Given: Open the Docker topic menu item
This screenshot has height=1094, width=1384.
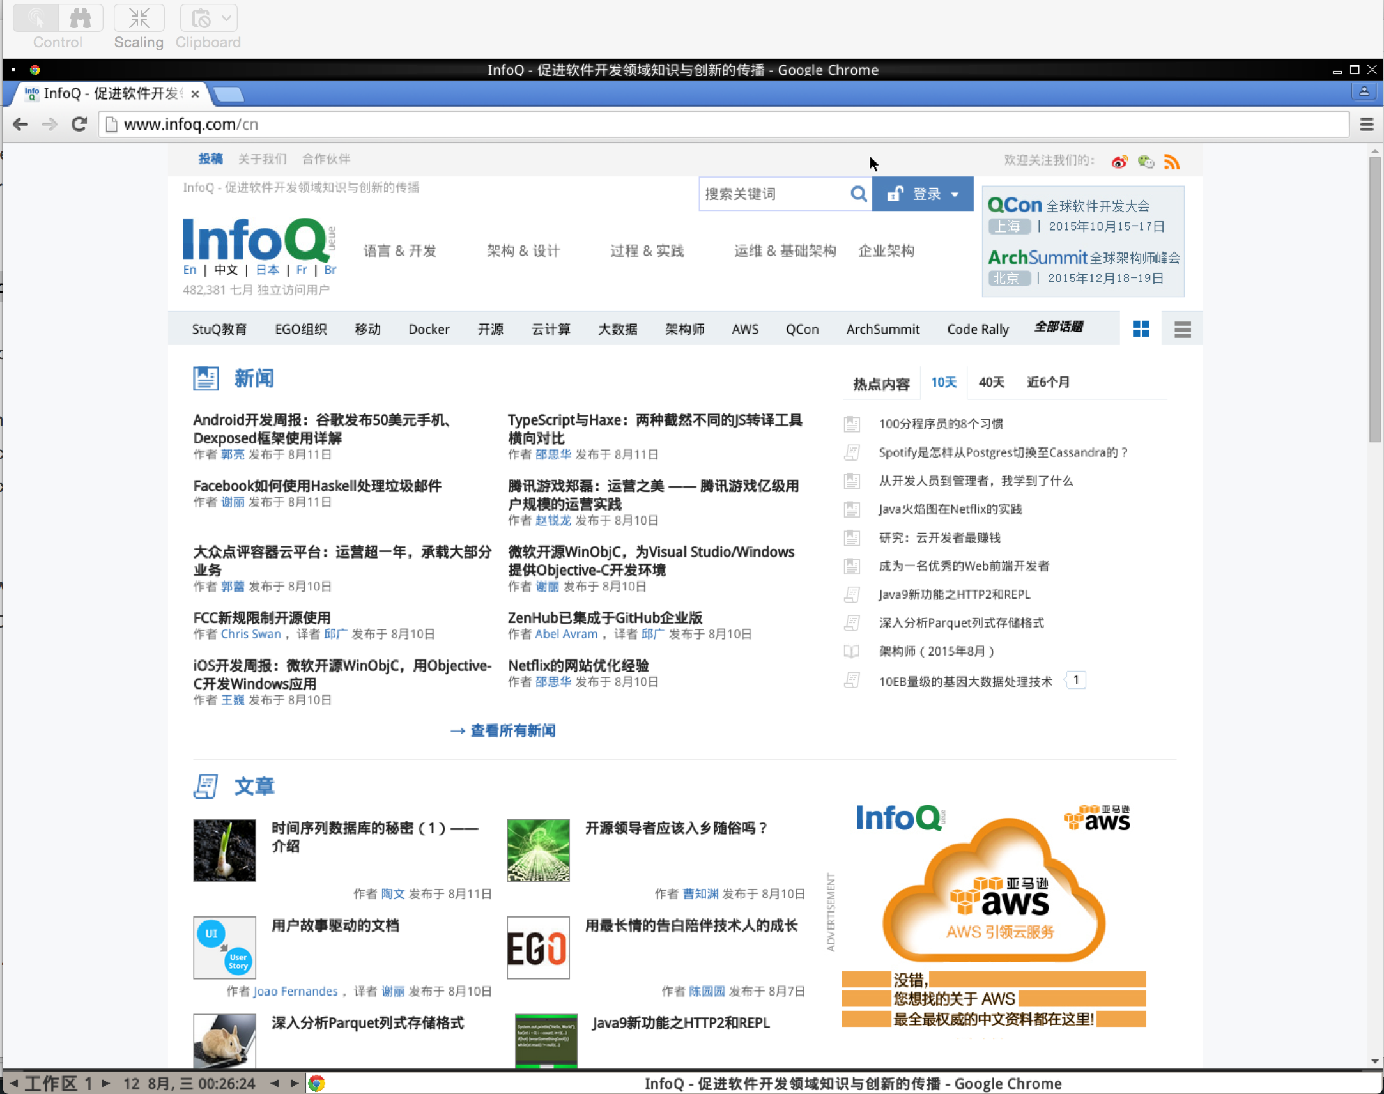Looking at the screenshot, I should [429, 329].
